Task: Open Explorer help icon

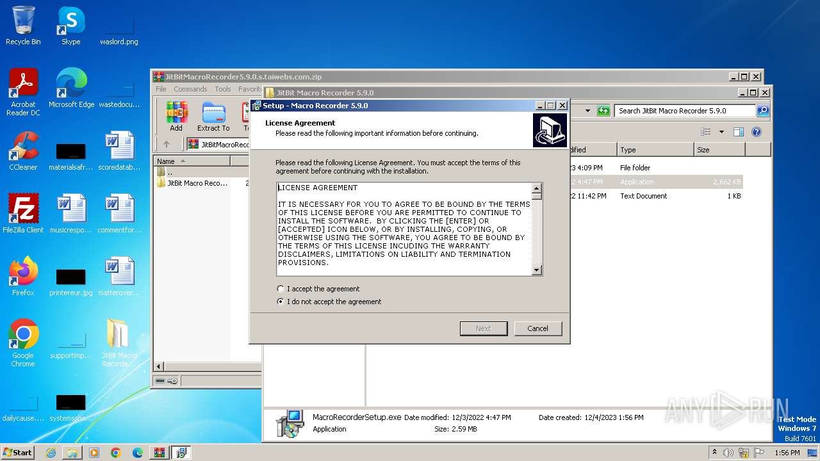Action: click(x=757, y=132)
